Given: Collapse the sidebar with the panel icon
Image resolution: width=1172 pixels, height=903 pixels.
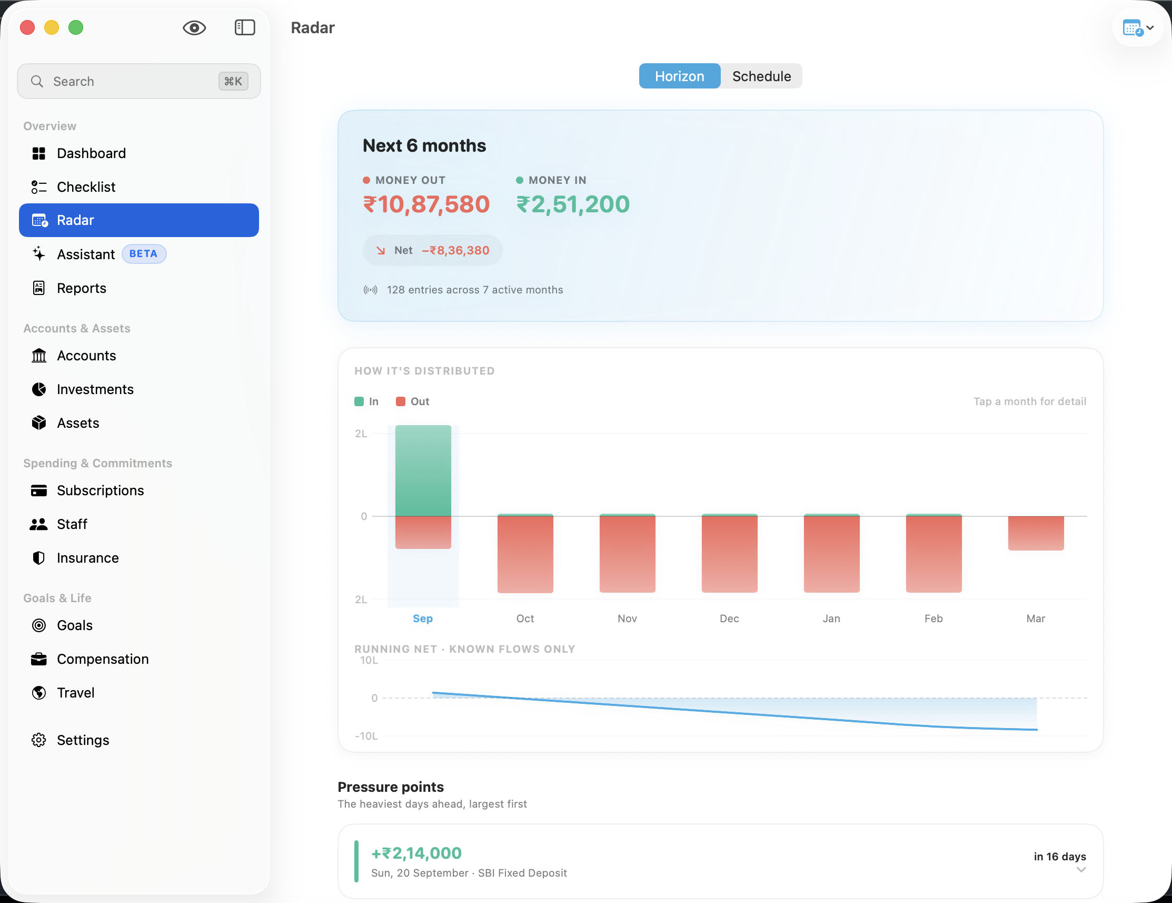Looking at the screenshot, I should (245, 27).
